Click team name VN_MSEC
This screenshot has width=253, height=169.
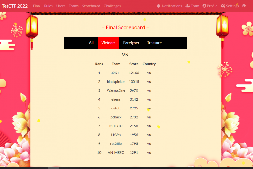tap(116, 153)
